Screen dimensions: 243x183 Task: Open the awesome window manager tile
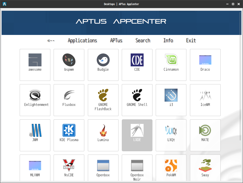35,65
